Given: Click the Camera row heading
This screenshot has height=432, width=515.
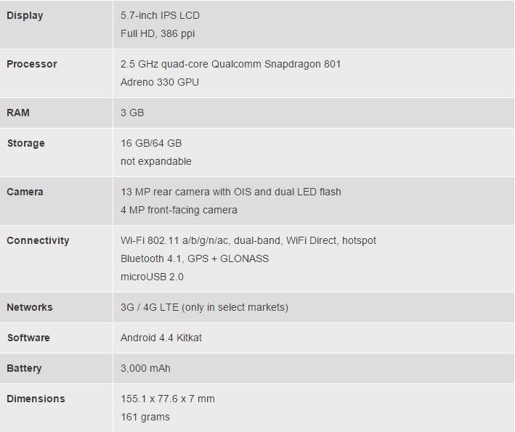Looking at the screenshot, I should 25,192.
